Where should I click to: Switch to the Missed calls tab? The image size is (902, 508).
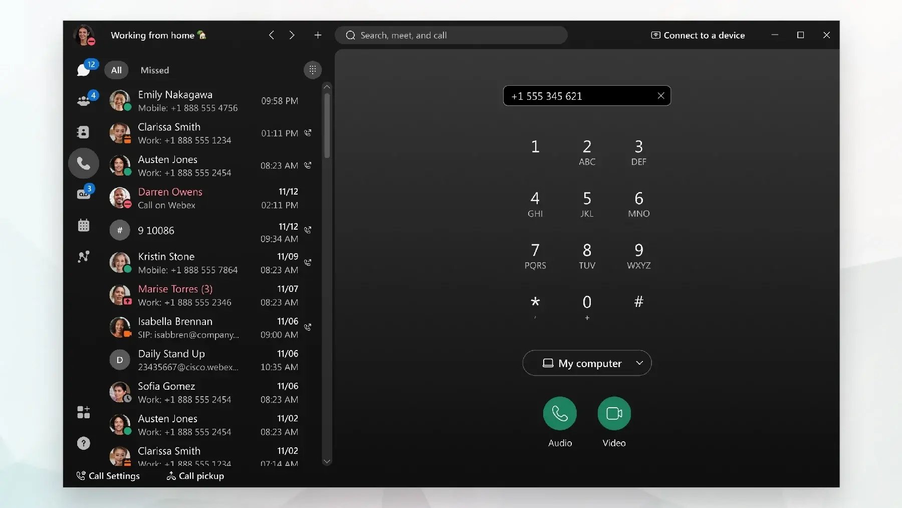pyautogui.click(x=155, y=70)
